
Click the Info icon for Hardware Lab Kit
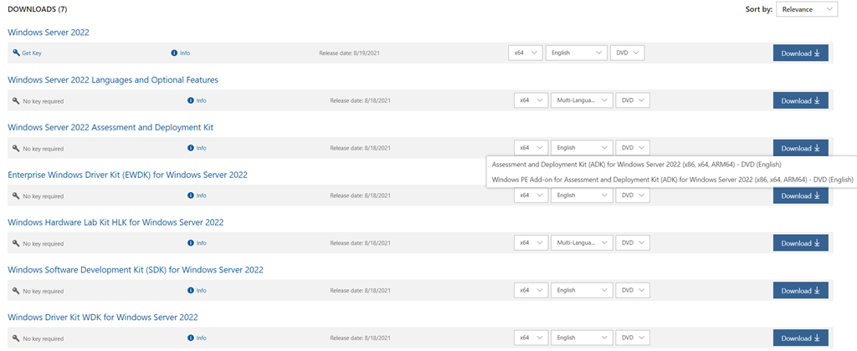[x=191, y=243]
